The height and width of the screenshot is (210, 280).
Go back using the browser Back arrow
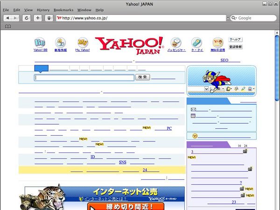(7, 18)
